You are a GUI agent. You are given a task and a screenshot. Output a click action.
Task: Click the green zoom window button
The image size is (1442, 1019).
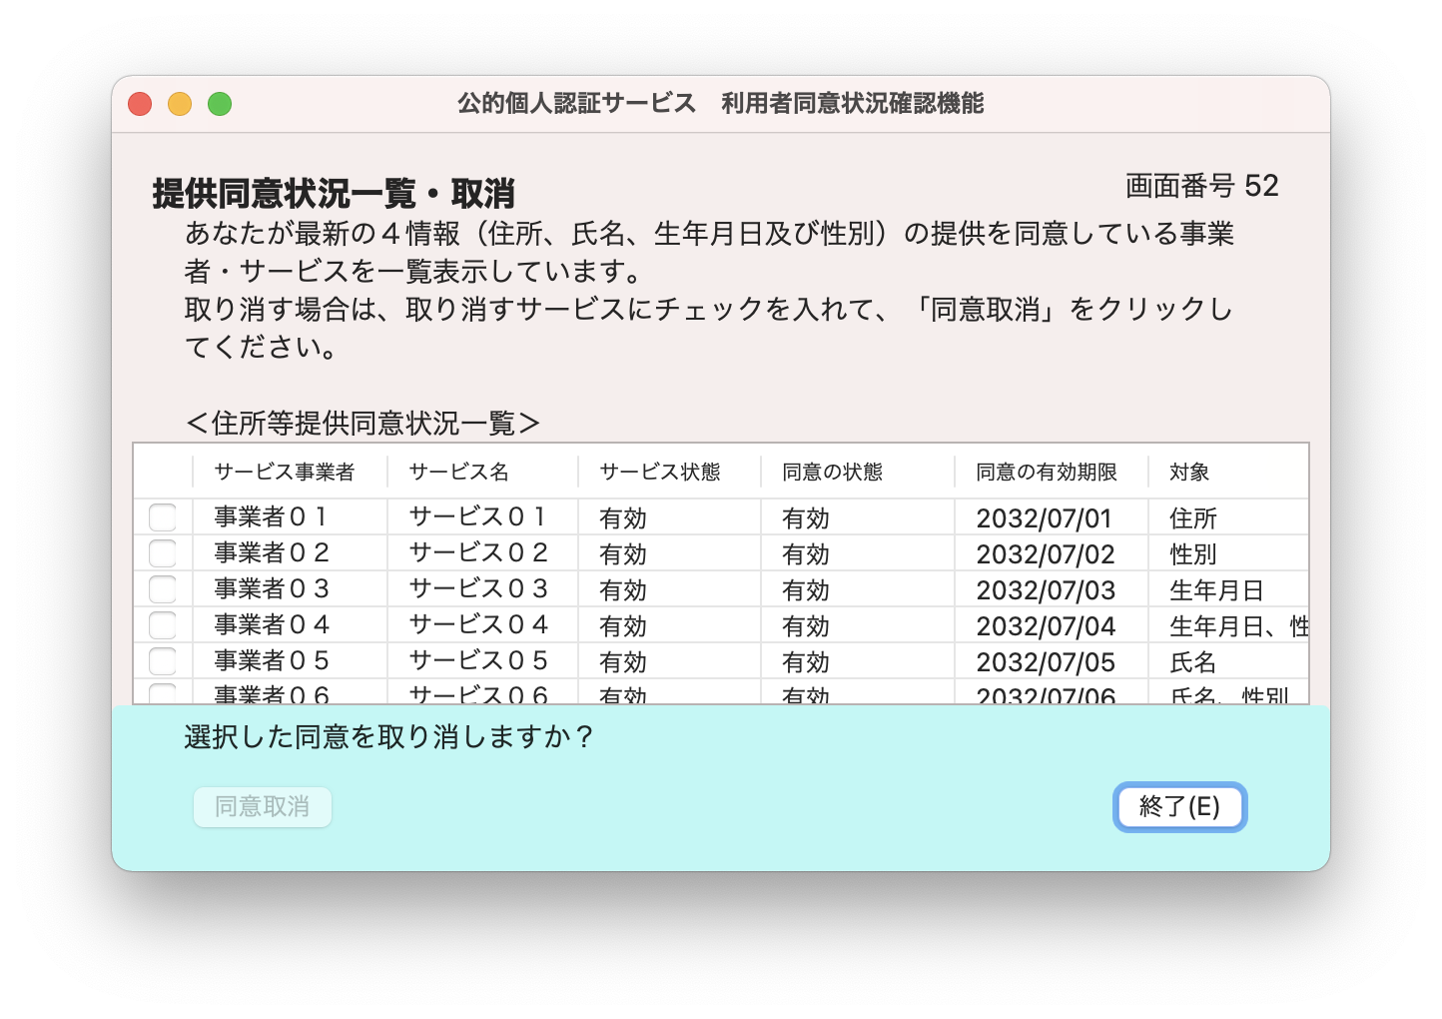point(220,104)
